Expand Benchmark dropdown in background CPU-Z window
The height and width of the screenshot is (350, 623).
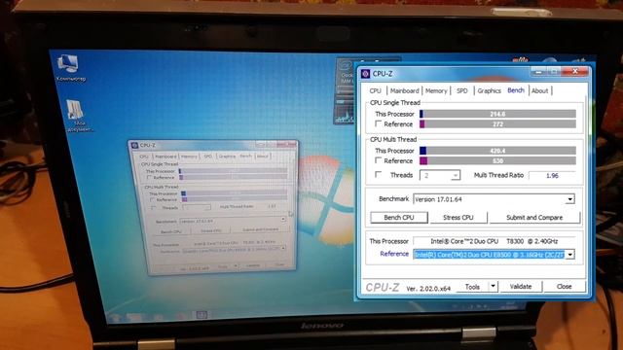(x=283, y=219)
